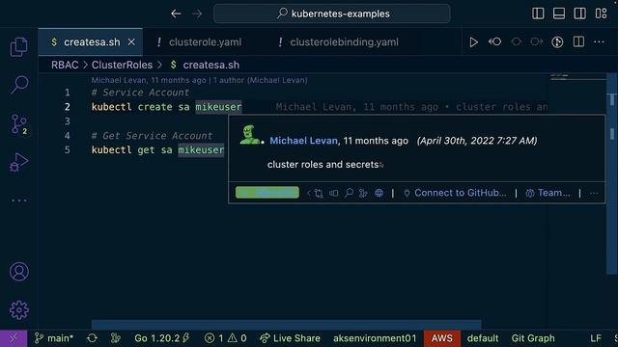
Task: Click 'cluster roles and secrets' commit message
Action: pos(323,165)
